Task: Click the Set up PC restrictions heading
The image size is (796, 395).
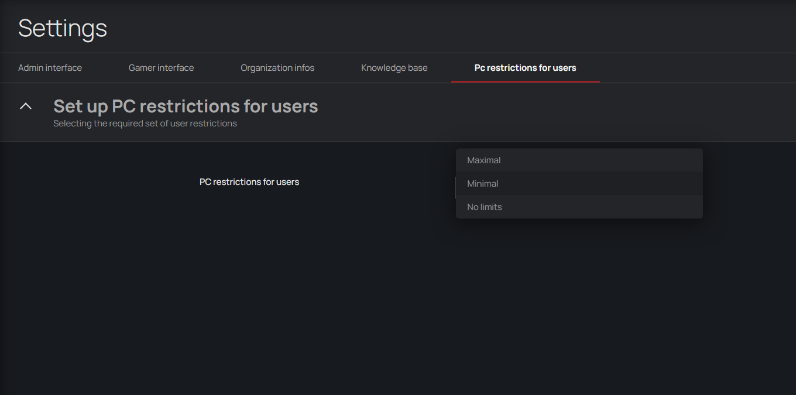Action: (x=186, y=107)
